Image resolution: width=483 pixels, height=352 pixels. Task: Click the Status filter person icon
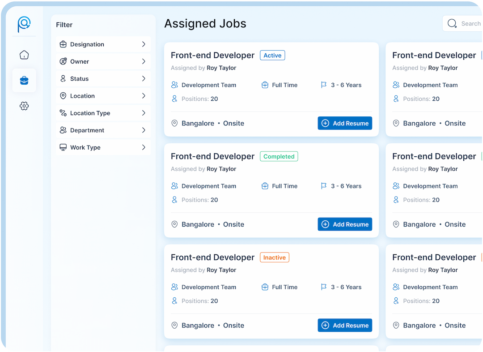coord(63,79)
